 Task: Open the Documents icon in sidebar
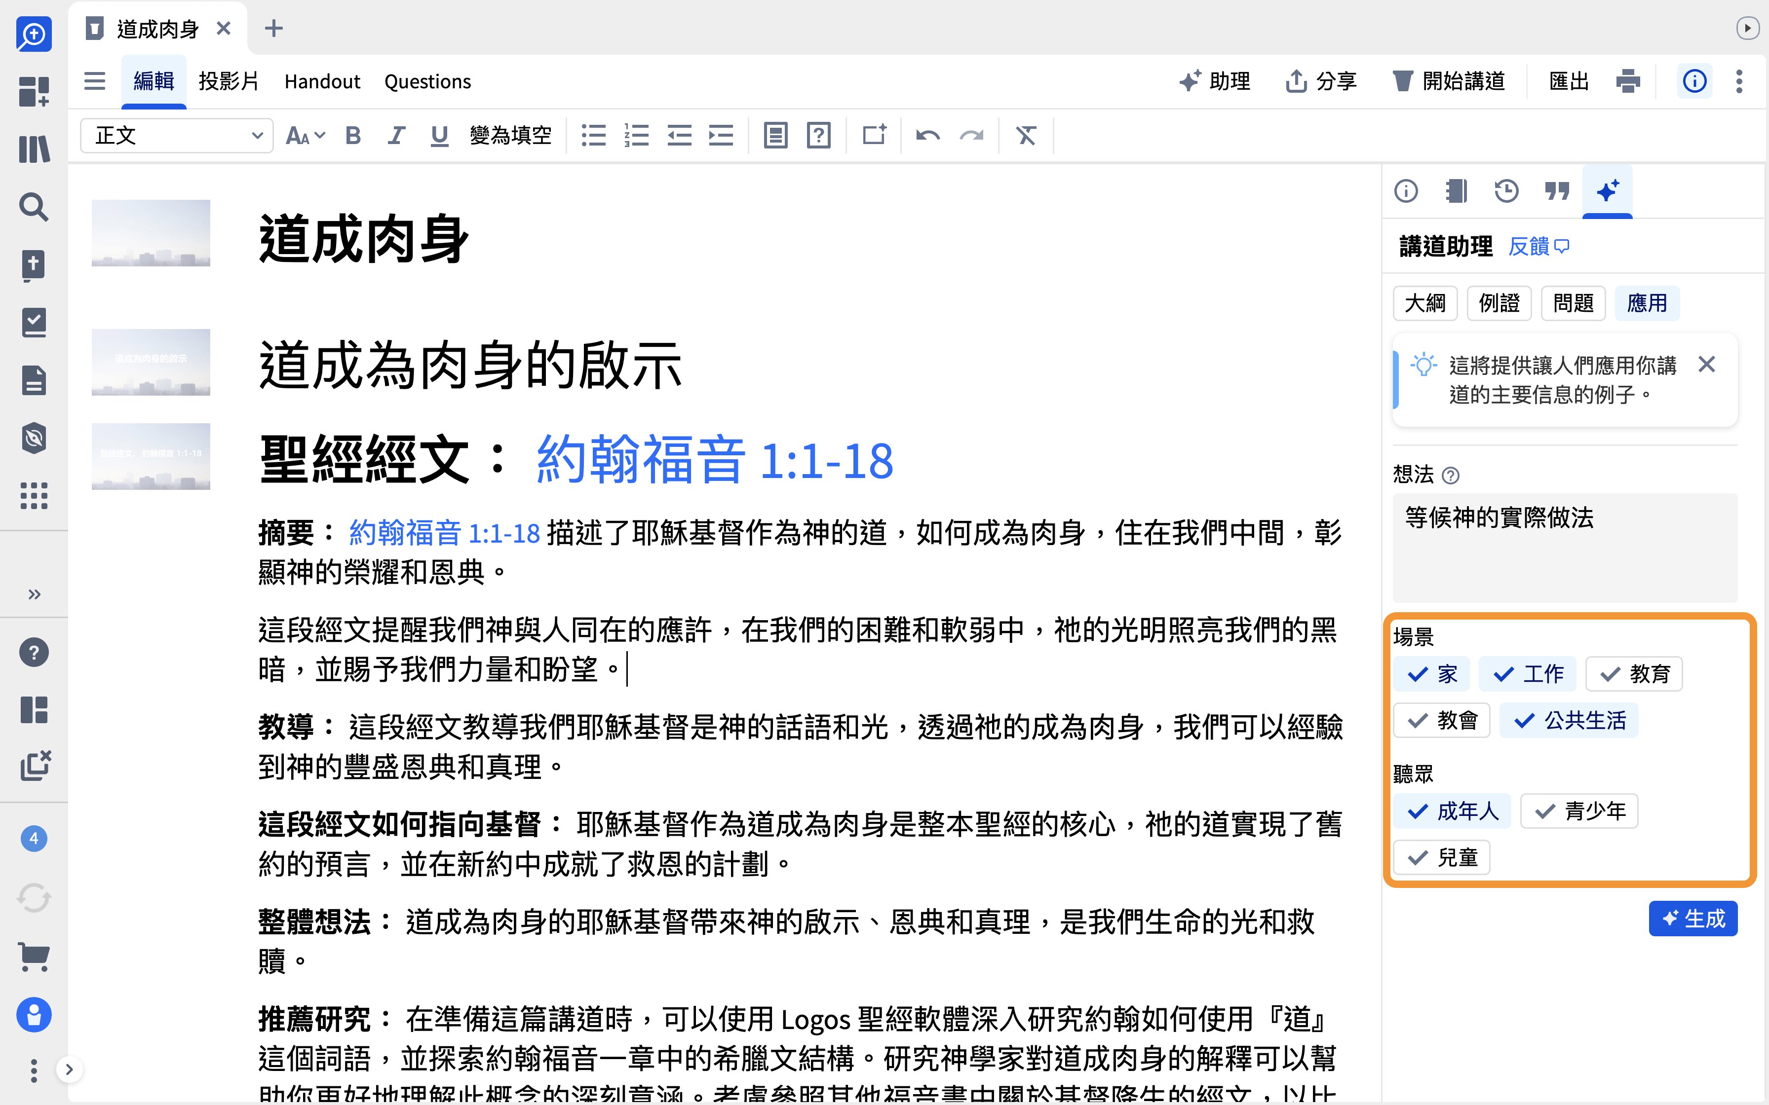point(34,380)
